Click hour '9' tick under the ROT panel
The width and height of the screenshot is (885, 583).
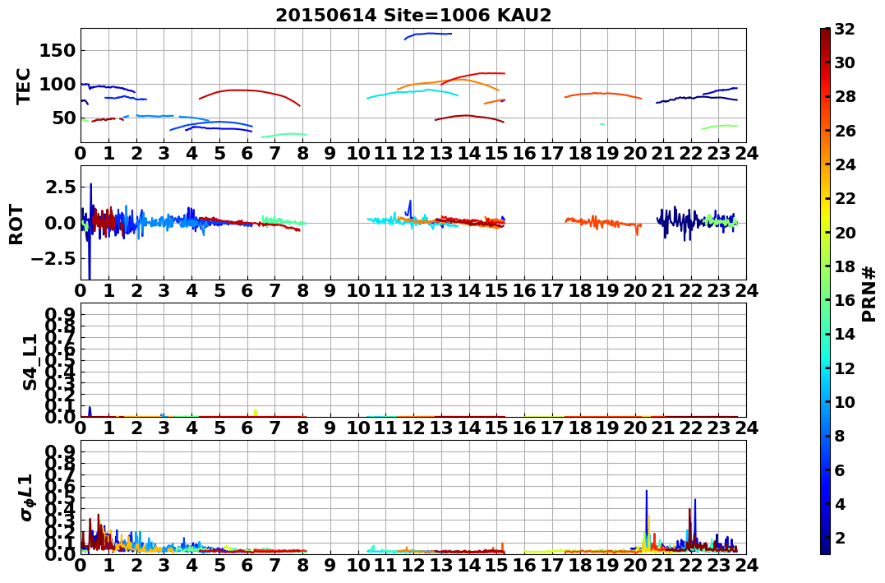point(330,290)
